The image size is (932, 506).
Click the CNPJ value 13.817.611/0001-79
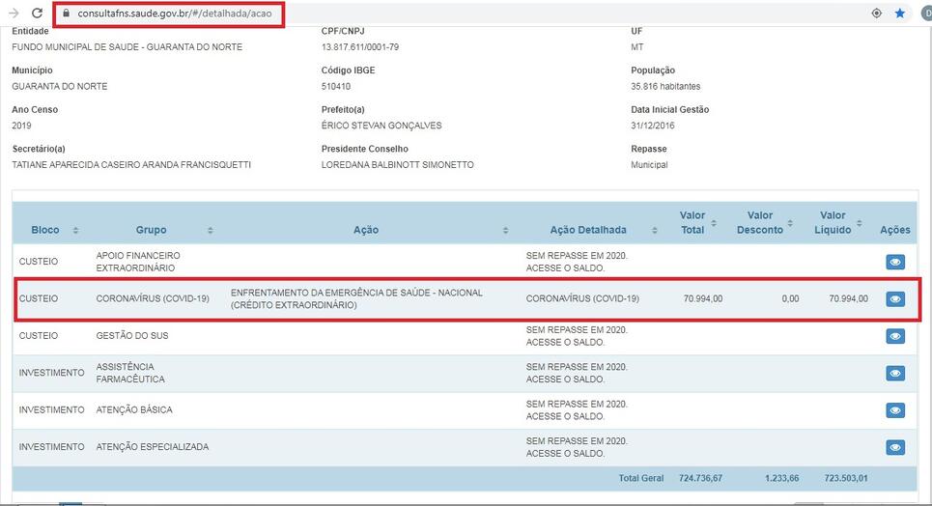pos(360,47)
